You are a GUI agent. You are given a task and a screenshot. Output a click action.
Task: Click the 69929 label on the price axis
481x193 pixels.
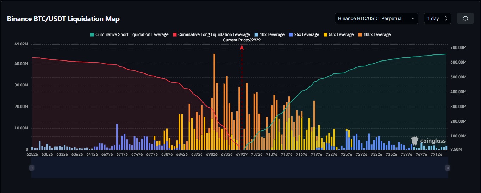(242, 154)
